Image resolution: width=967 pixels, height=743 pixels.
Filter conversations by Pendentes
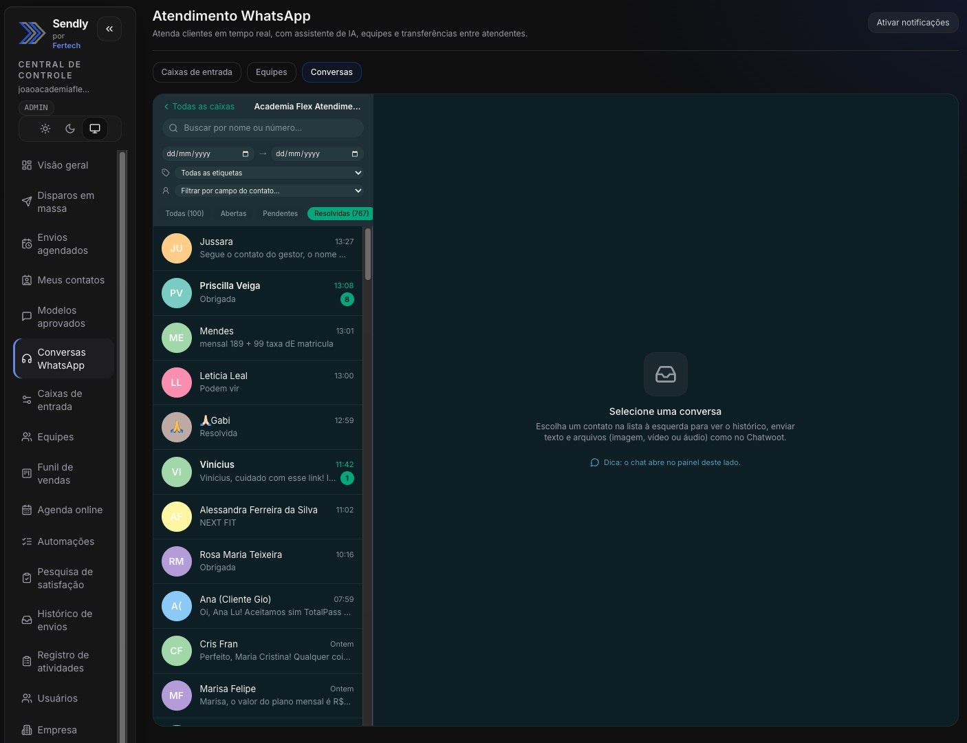(280, 213)
